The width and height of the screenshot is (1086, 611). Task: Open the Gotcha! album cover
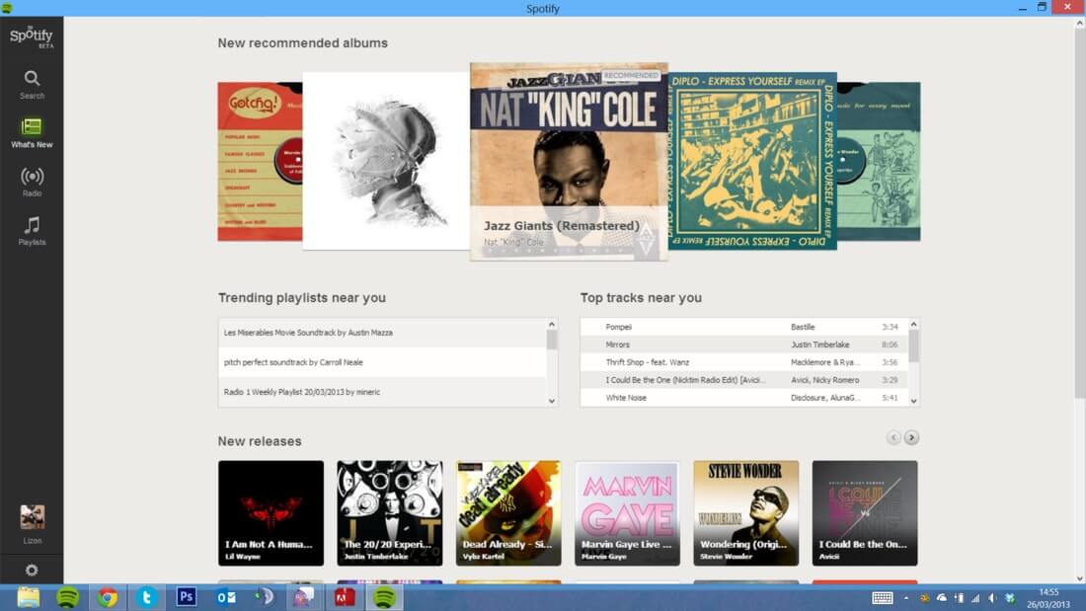pyautogui.click(x=260, y=162)
